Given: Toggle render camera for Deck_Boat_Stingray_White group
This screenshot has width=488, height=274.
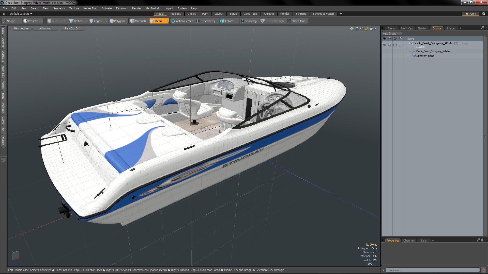Looking at the screenshot, I should 390,45.
